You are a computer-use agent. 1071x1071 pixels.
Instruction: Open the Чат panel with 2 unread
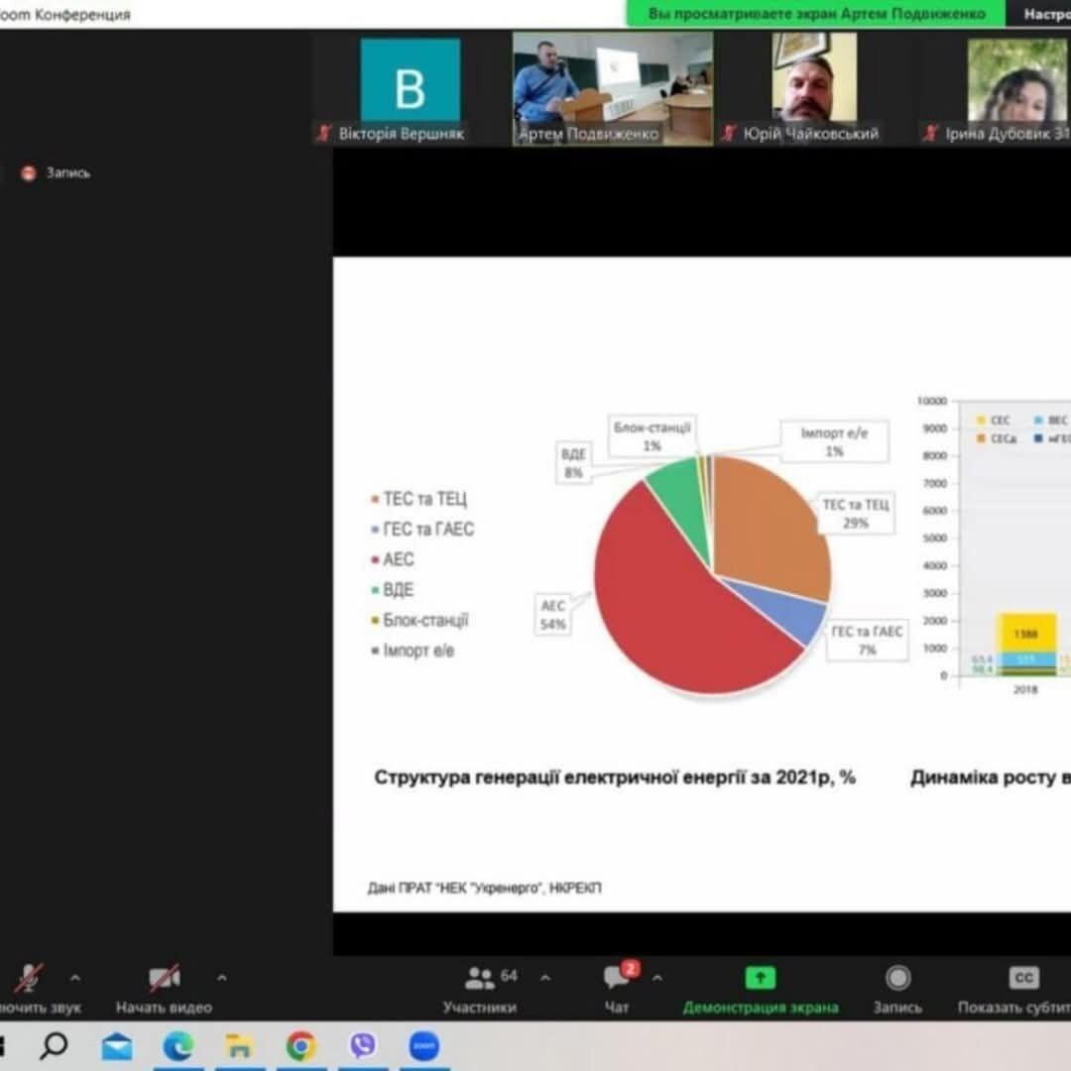617,979
